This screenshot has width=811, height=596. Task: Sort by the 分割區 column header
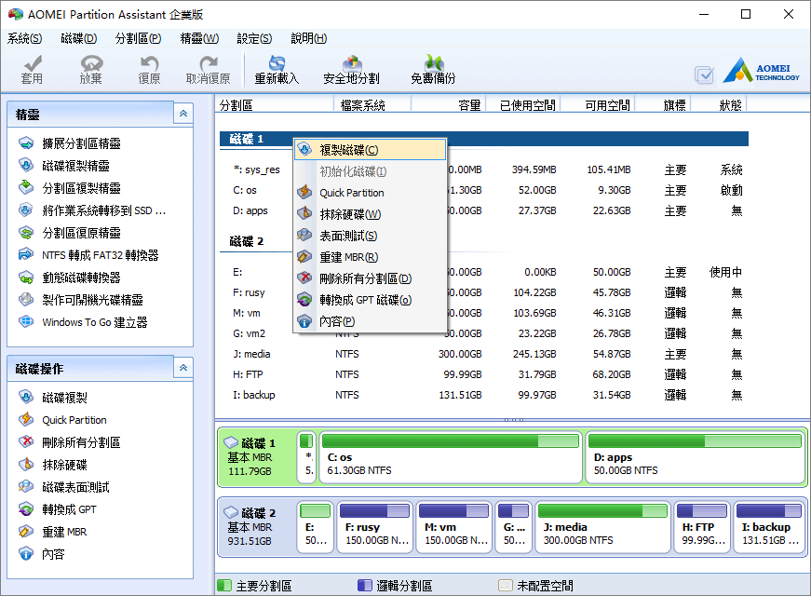(275, 105)
